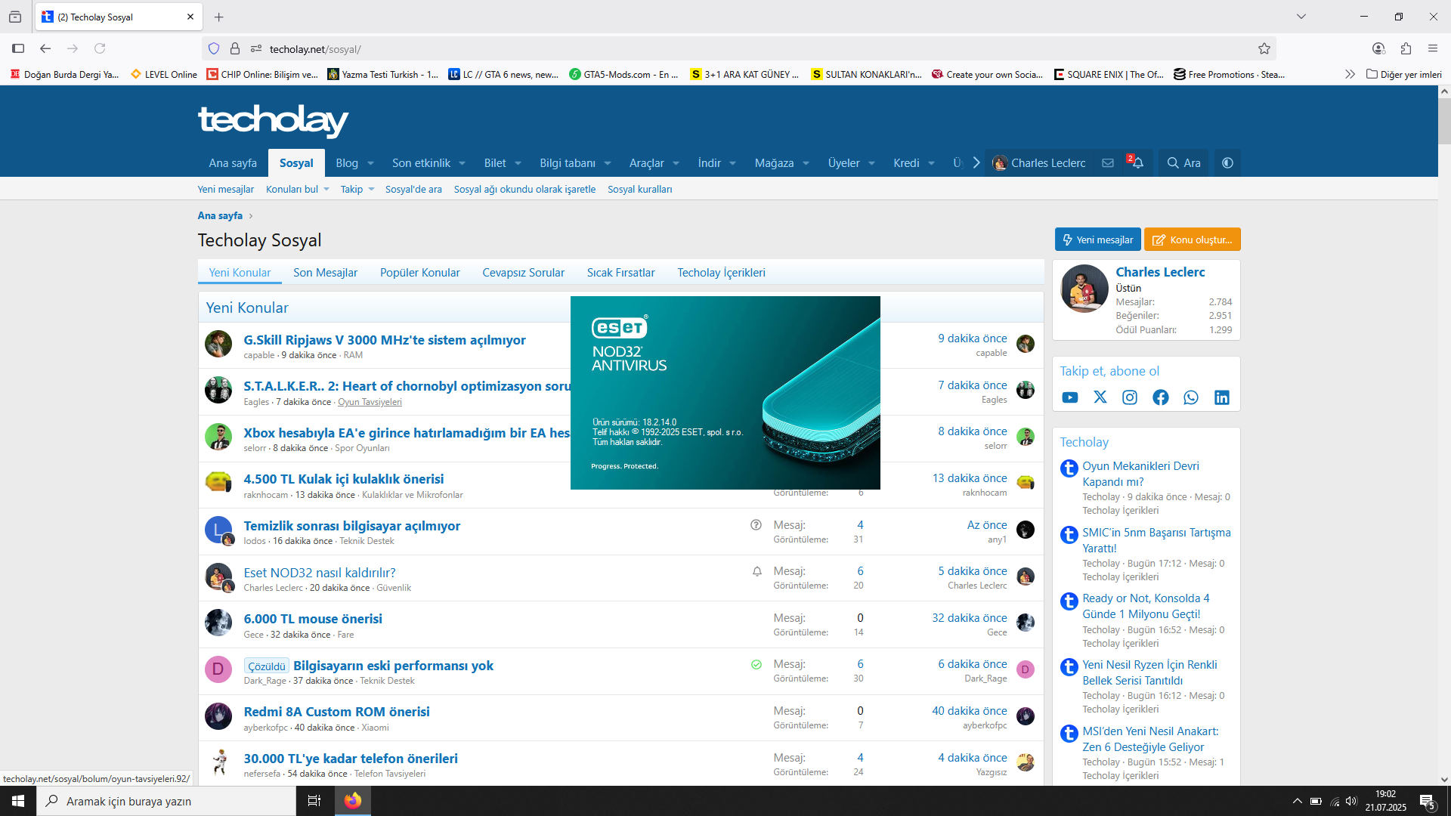1451x816 pixels.
Task: Open Task View on the taskbar
Action: (314, 801)
